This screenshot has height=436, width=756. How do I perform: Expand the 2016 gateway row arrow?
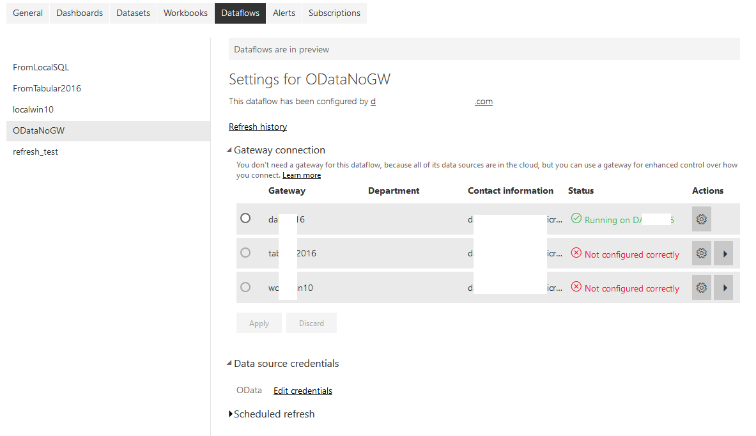[x=723, y=253]
